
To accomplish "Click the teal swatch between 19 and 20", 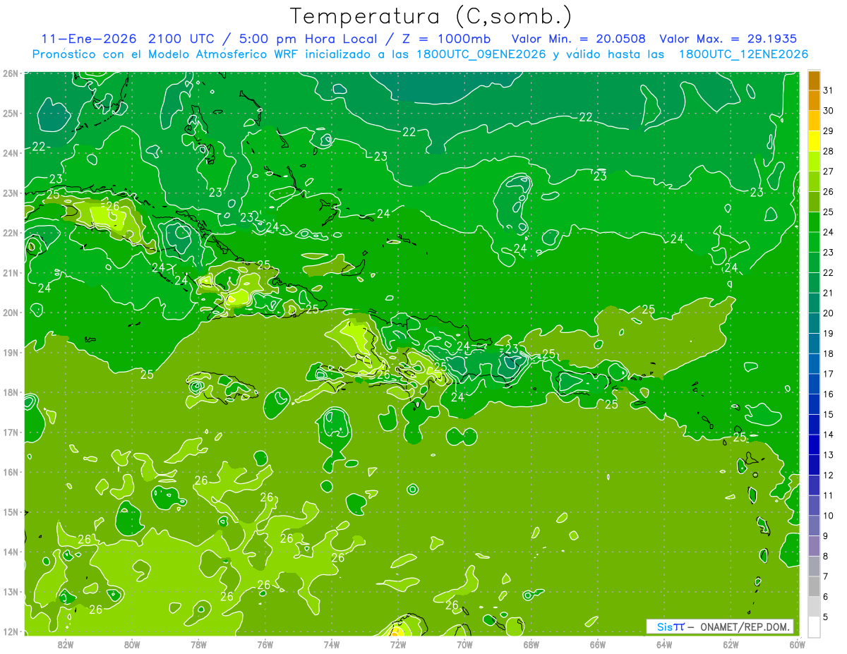I will pos(815,323).
